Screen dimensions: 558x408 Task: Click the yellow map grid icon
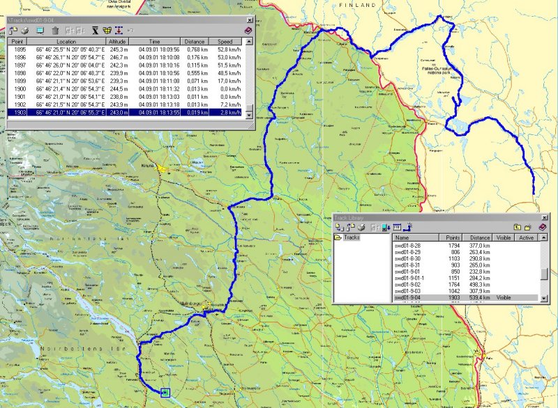107,31
